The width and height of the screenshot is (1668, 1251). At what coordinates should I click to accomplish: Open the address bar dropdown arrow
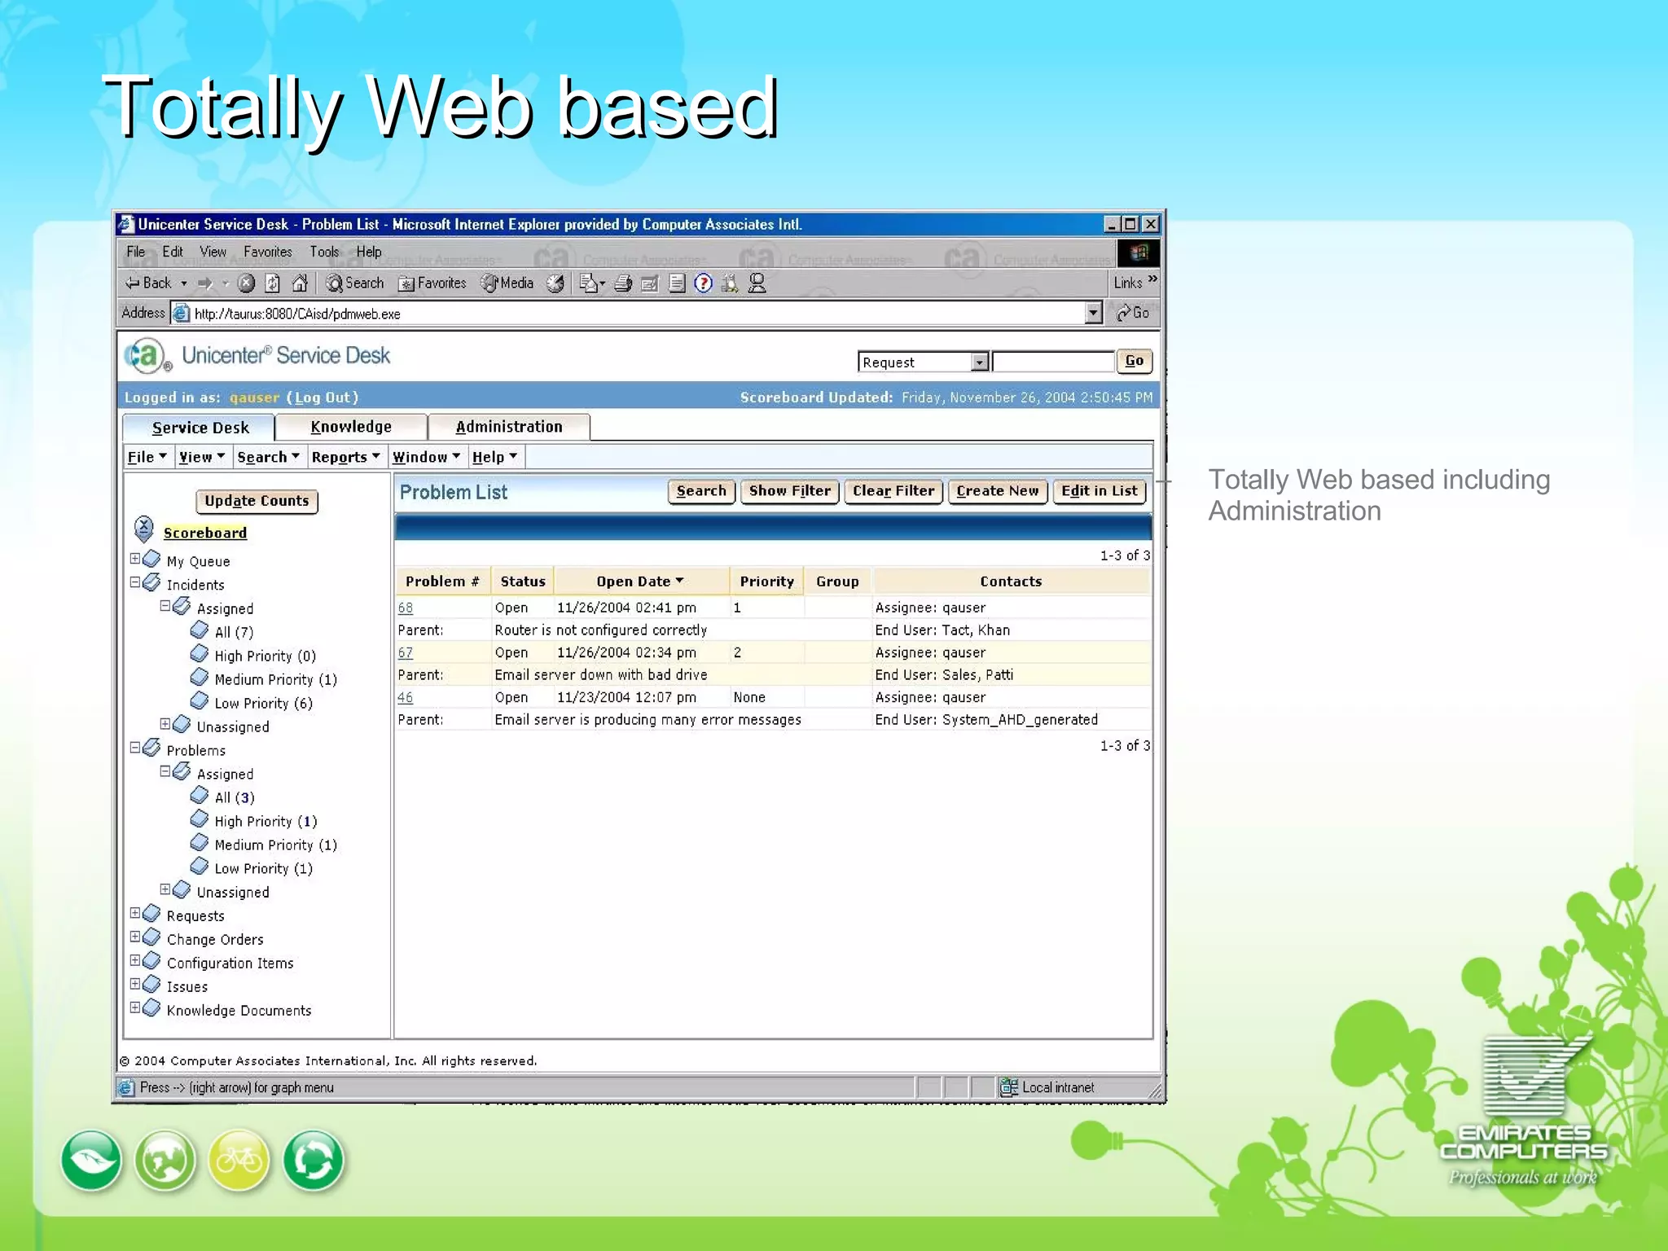pos(1094,313)
